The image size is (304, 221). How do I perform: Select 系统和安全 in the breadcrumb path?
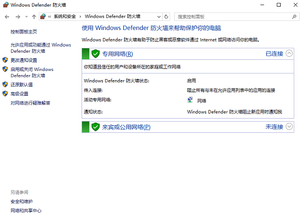pyautogui.click(x=64, y=17)
